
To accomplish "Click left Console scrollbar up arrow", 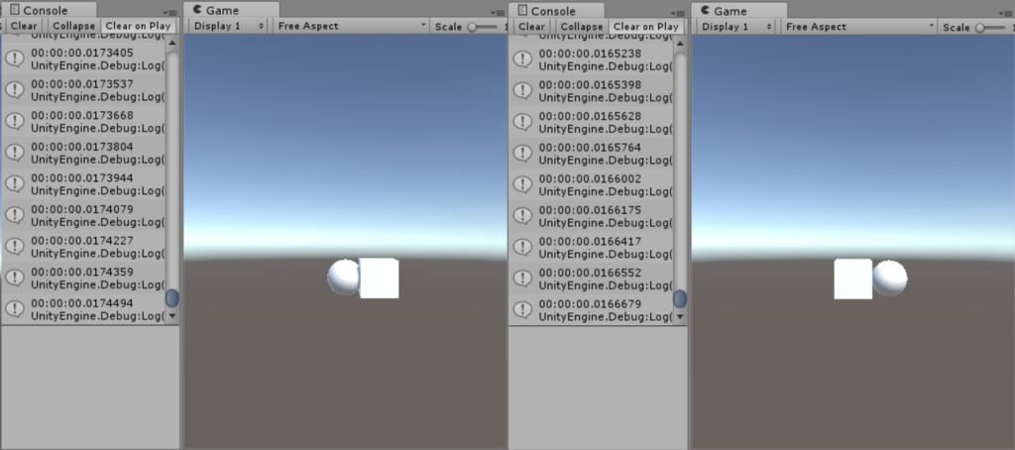I will (171, 43).
